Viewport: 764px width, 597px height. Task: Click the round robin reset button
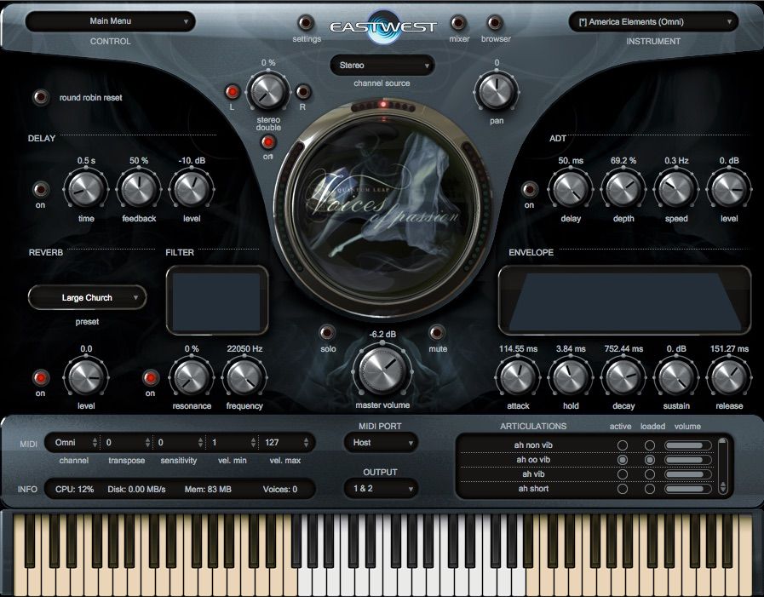[40, 98]
